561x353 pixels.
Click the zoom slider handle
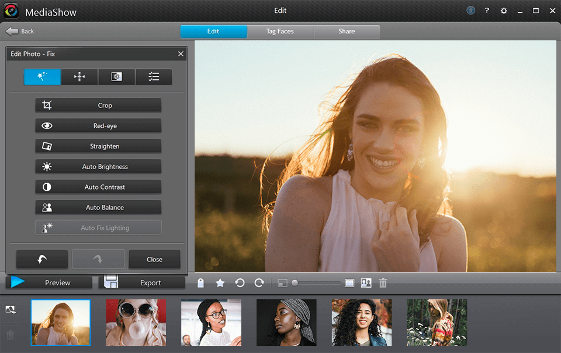pos(295,283)
